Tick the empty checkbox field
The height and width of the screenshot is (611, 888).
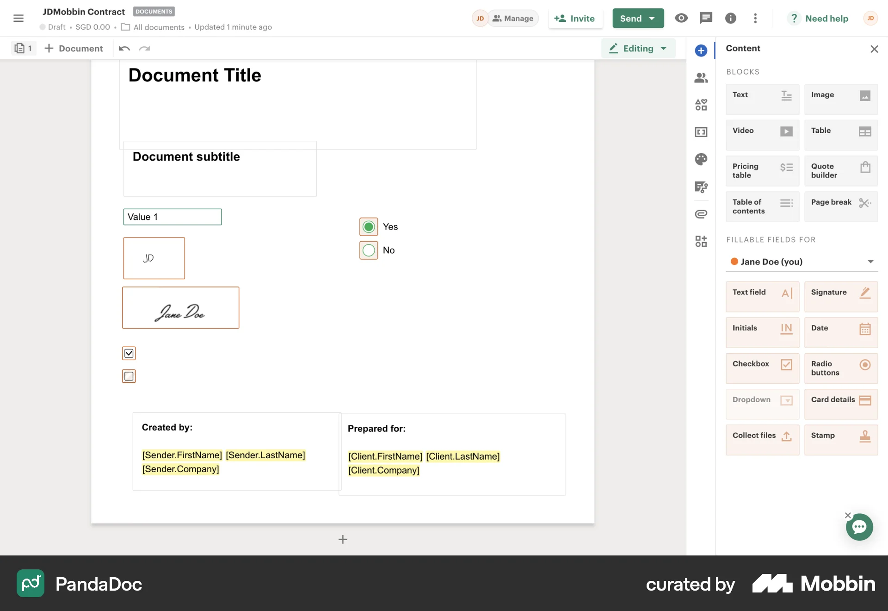point(129,376)
